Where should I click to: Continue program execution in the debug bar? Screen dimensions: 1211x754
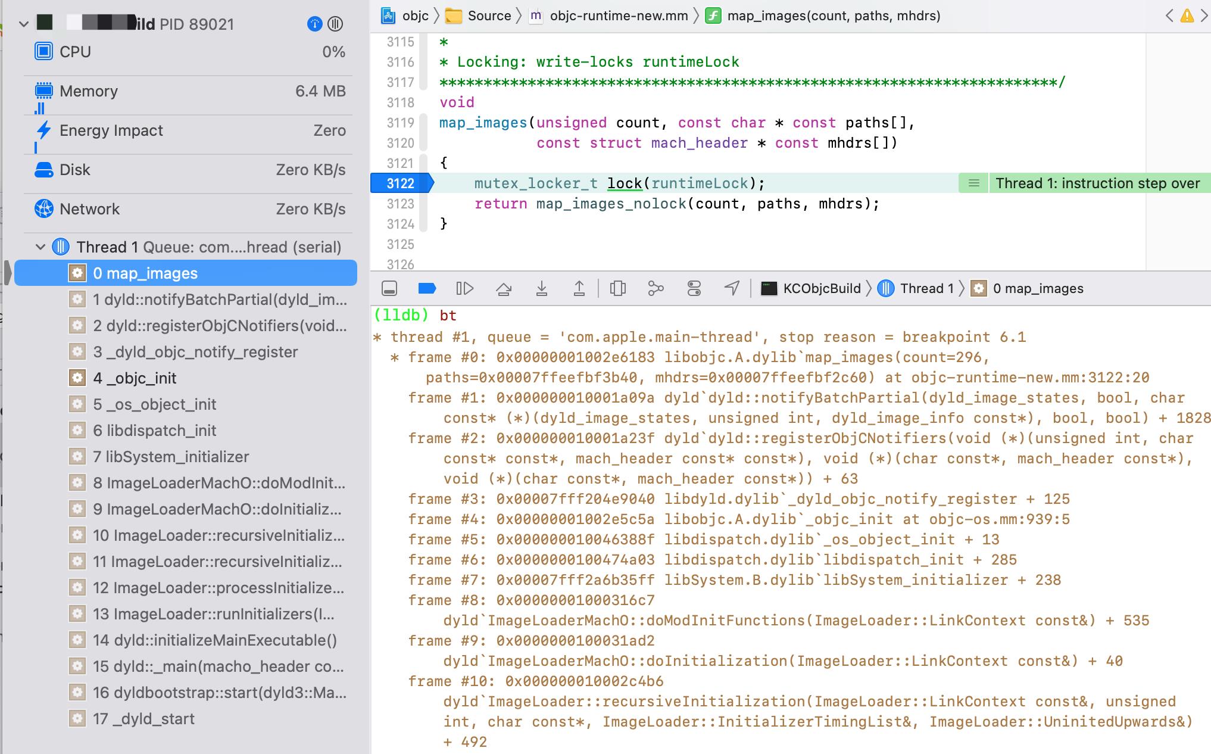465,289
